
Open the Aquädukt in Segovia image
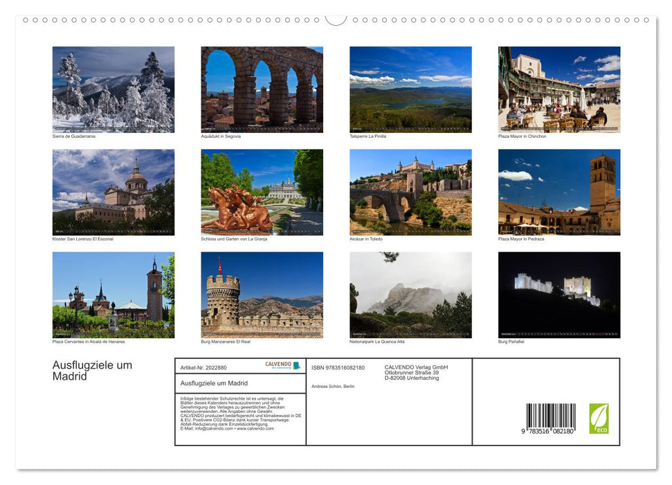262,89
